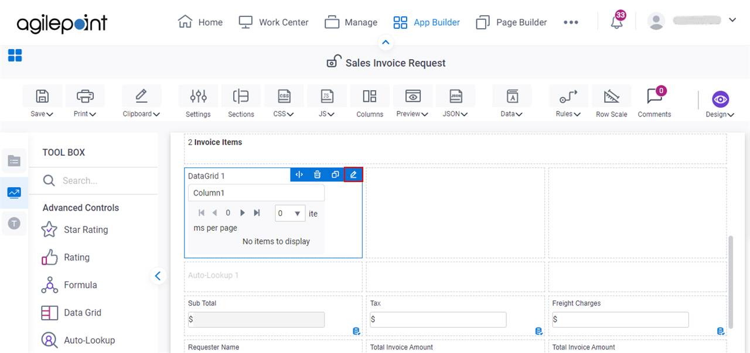
Task: Open App Builder
Action: coord(426,22)
